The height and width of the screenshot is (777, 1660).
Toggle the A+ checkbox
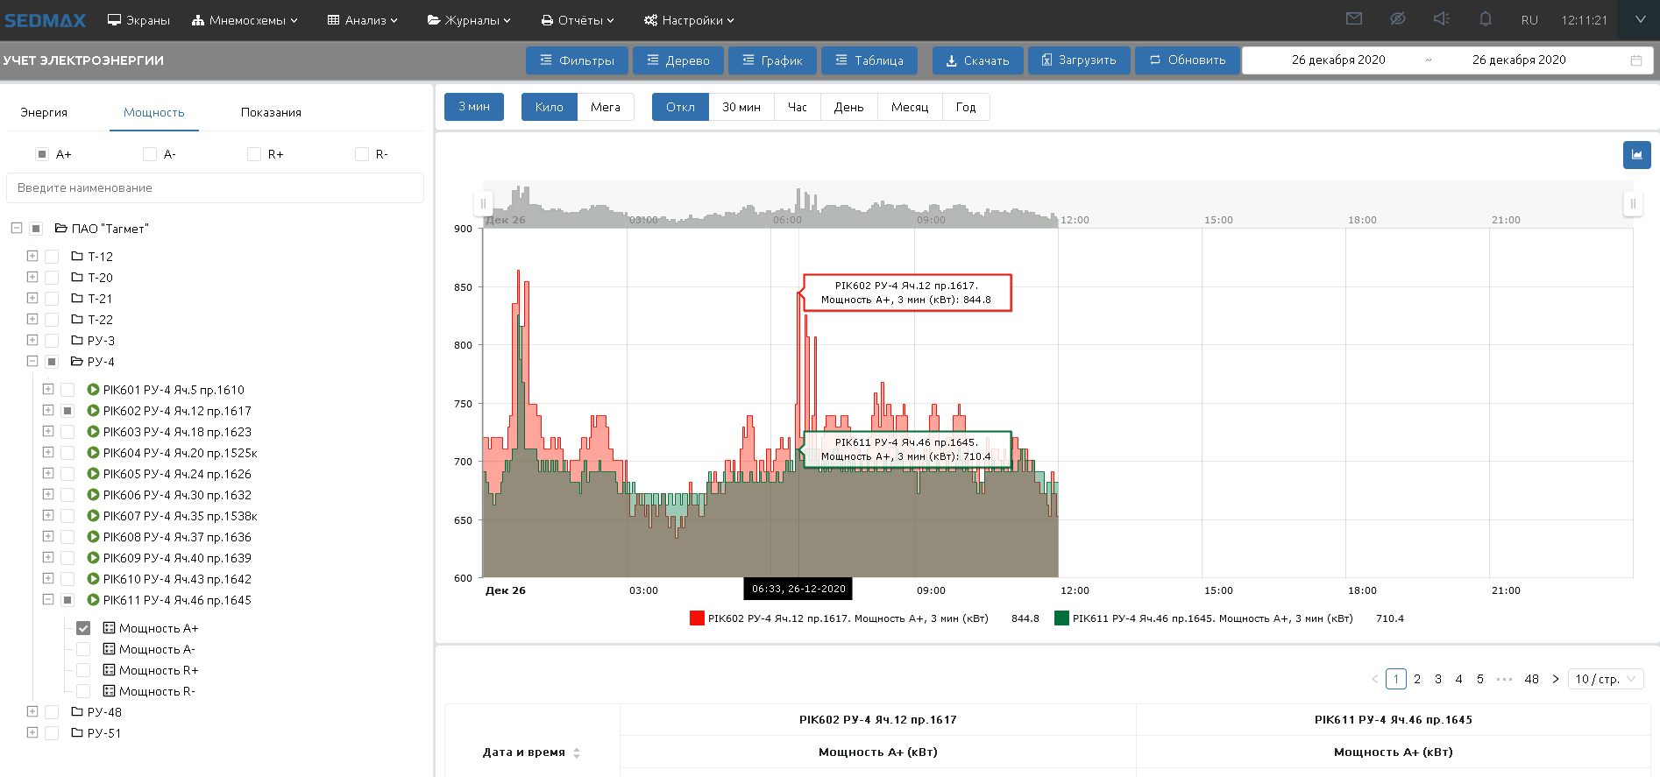click(42, 154)
